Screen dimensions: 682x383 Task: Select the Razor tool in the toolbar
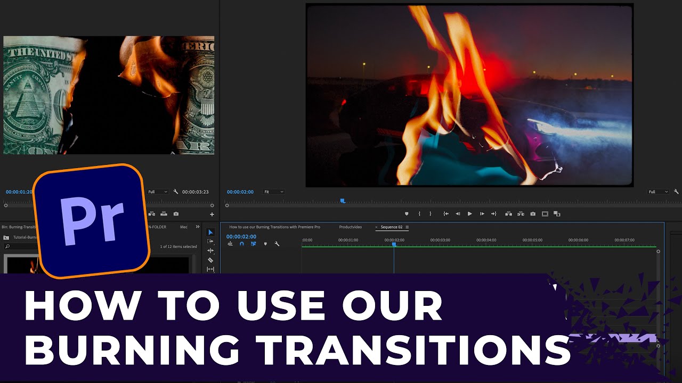(210, 260)
